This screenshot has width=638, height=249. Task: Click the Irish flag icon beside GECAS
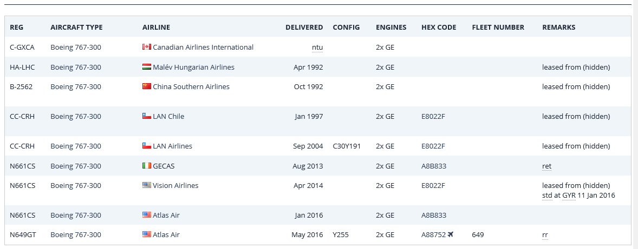click(x=146, y=166)
